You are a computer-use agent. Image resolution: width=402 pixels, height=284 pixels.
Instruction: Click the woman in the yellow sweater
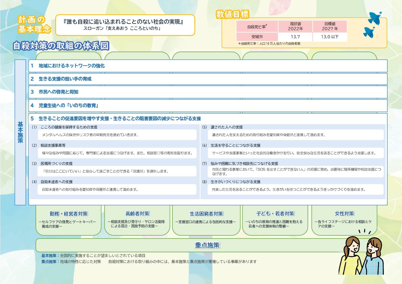pyautogui.click(x=351, y=256)
